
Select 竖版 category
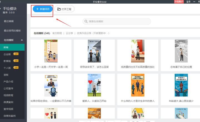6,75
